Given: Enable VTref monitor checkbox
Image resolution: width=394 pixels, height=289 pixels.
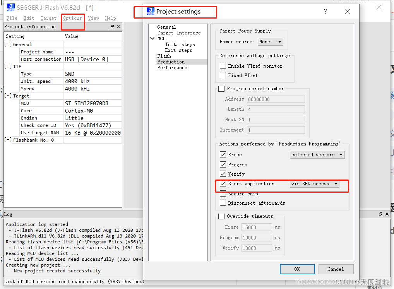Looking at the screenshot, I should 223,66.
